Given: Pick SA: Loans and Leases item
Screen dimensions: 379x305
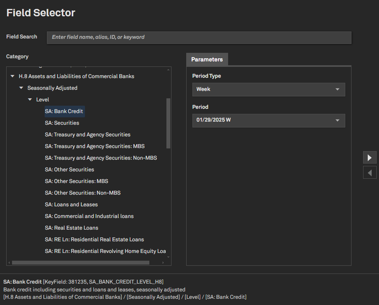Looking at the screenshot, I should pos(71,205).
